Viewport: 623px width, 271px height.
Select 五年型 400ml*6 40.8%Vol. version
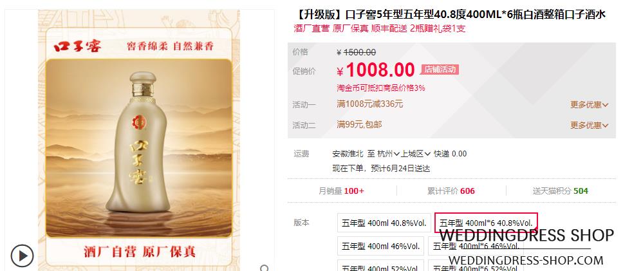tap(486, 223)
